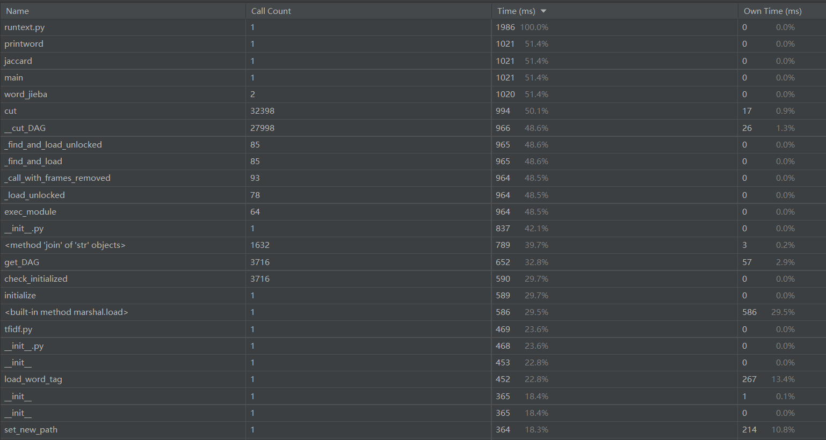Click the set_new_path function row
The image size is (826, 440).
[31, 430]
